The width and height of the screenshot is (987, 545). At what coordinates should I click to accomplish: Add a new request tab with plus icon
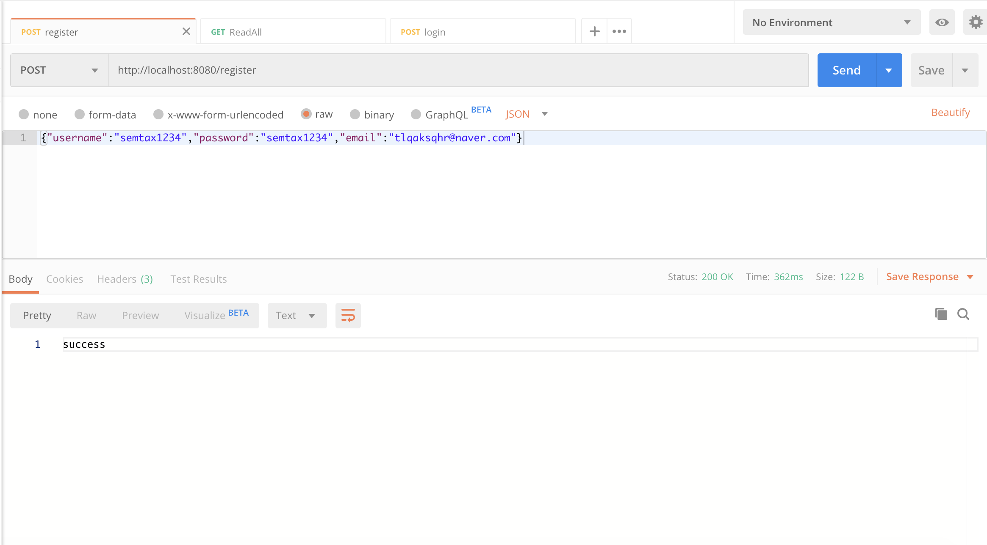[x=594, y=31]
